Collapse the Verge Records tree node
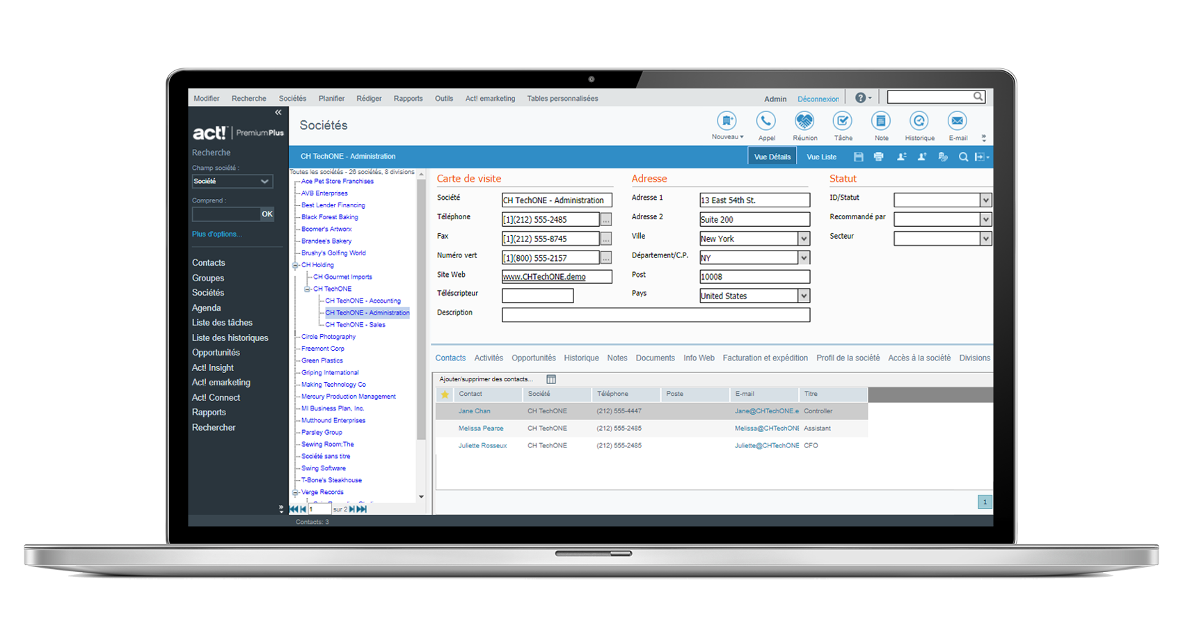Image resolution: width=1183 pixels, height=629 pixels. (296, 493)
